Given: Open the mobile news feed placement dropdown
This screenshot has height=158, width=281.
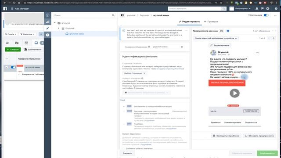Looking at the screenshot, I should [216, 38].
